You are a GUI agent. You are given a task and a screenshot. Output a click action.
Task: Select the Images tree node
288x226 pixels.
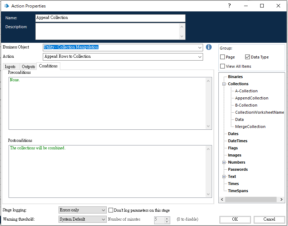[234, 155]
